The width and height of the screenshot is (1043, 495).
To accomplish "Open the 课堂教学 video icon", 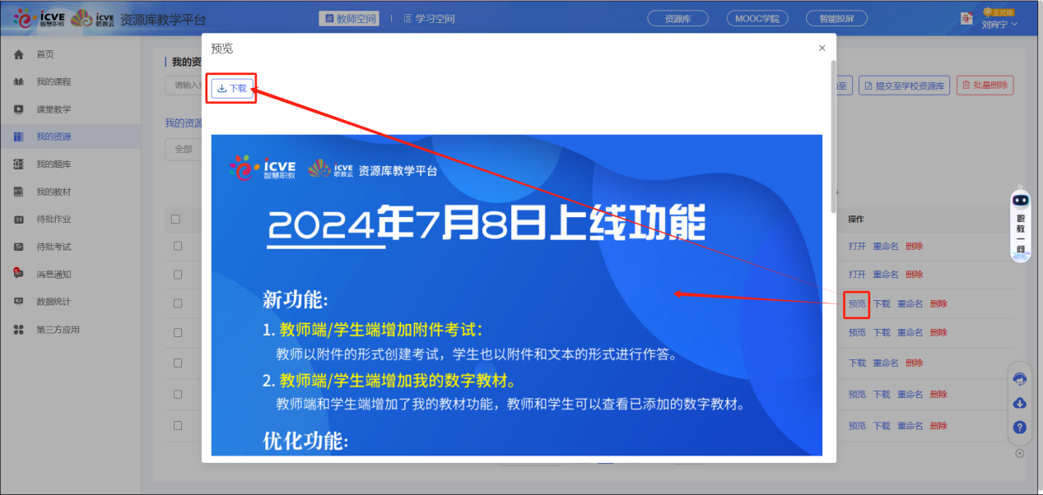I will (x=18, y=109).
